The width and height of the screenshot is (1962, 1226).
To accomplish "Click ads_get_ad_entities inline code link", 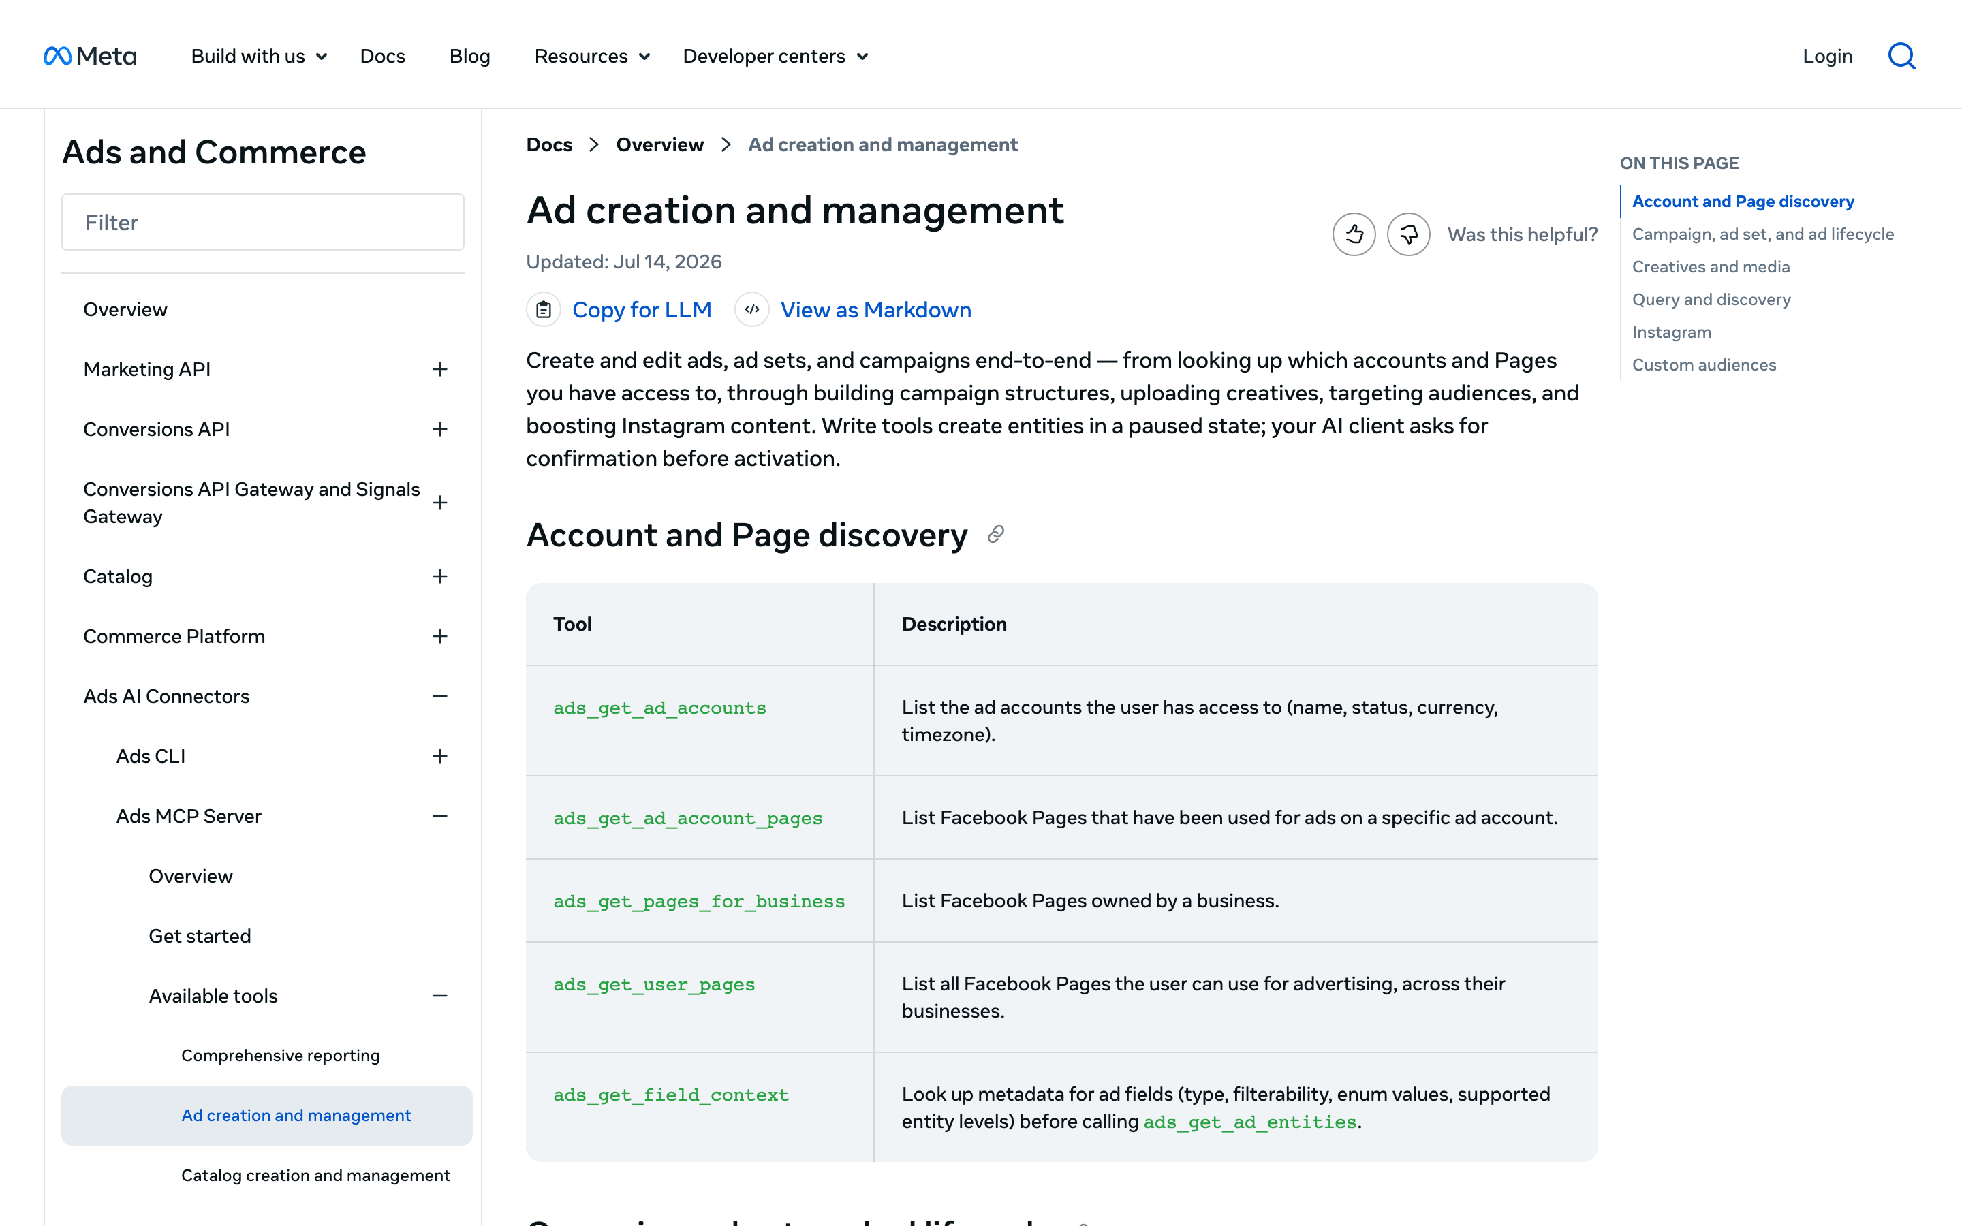I will [x=1249, y=1122].
